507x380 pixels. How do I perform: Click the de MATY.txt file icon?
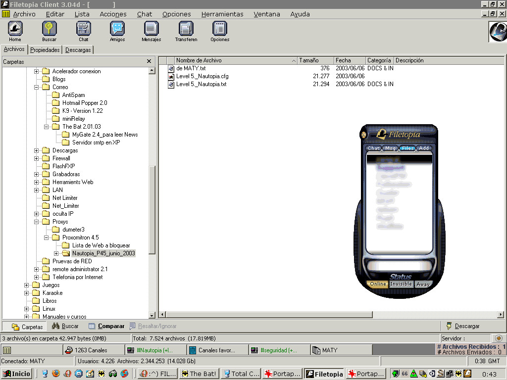(171, 68)
